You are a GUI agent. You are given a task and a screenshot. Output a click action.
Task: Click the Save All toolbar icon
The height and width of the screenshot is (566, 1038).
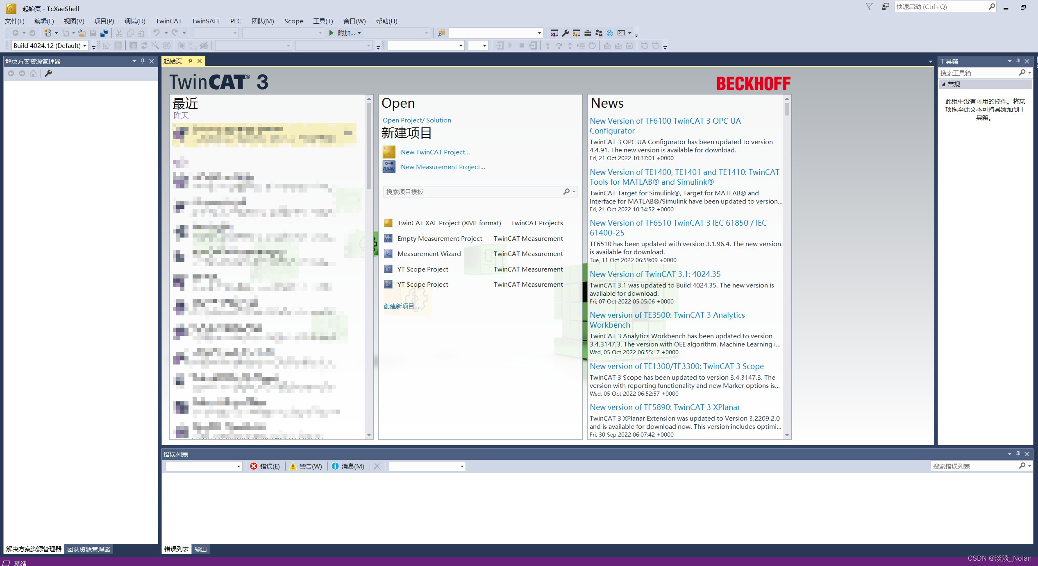point(104,33)
